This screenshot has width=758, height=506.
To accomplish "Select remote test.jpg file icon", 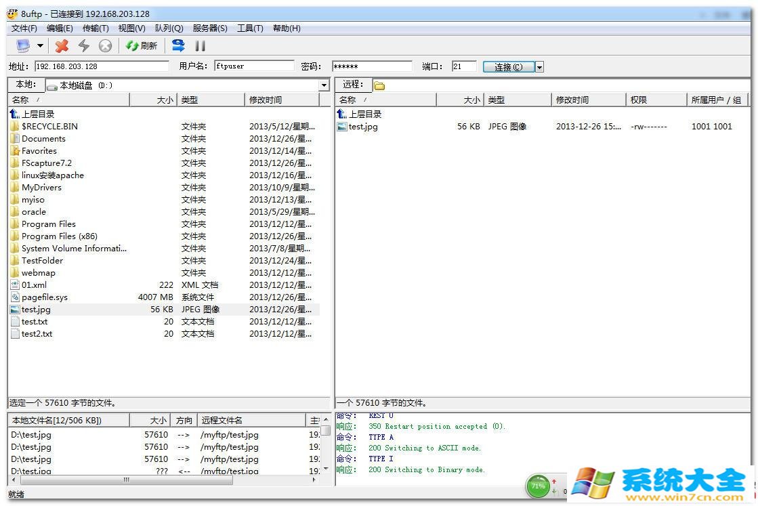I will [x=342, y=127].
